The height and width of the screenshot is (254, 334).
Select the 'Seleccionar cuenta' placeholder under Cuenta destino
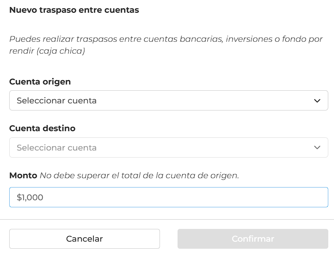(x=57, y=148)
